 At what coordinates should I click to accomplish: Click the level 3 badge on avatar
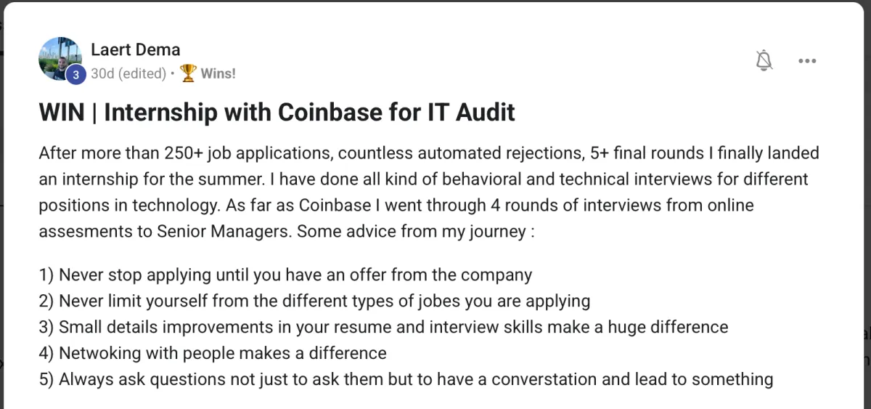click(75, 75)
